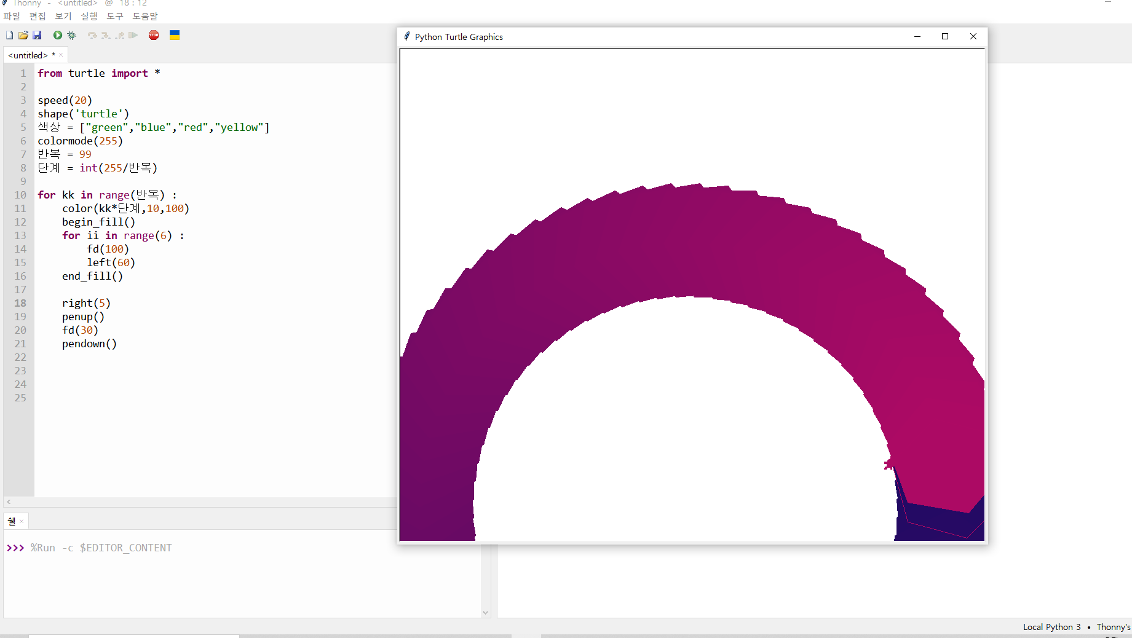Click 'end_fill()' on line 16
This screenshot has width=1132, height=638.
(x=93, y=276)
